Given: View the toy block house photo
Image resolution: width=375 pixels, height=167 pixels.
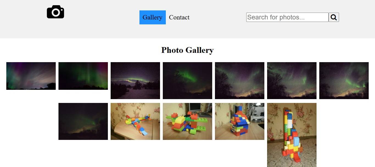Looking at the screenshot, I should click(x=240, y=121).
